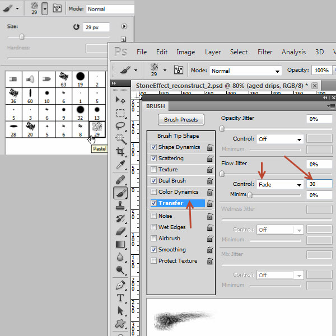Toggle the Dual Brush checkbox
Viewport: 336px width, 336px height.
(x=153, y=181)
